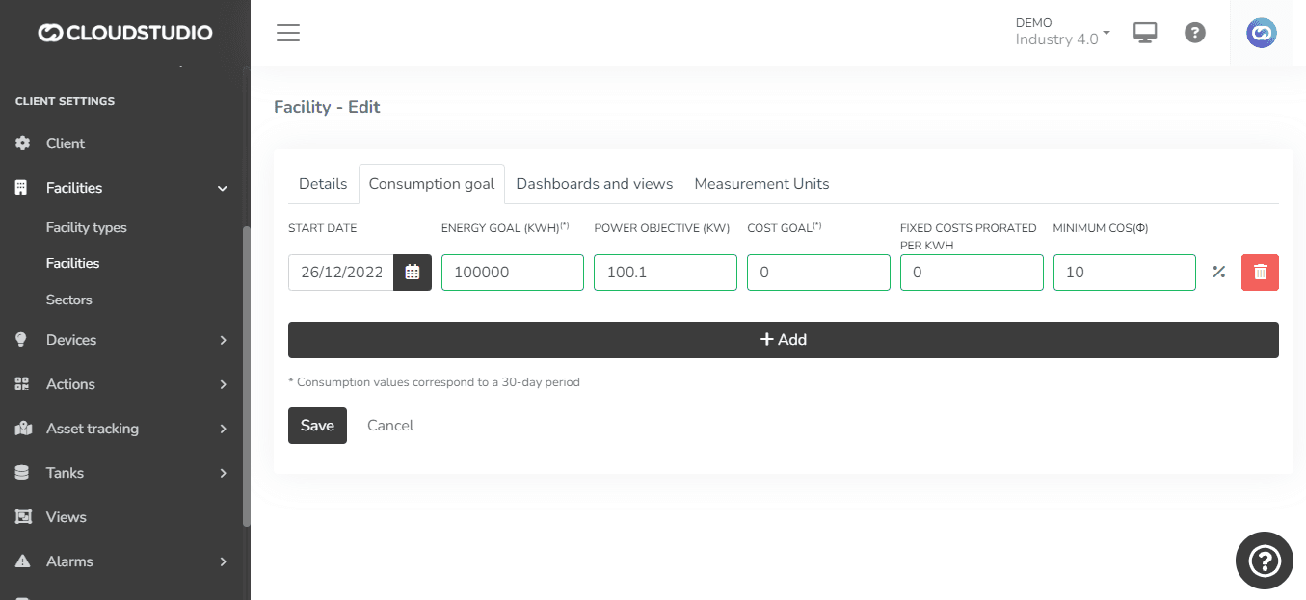
Task: Open the monitor display icon in header
Action: coord(1145,33)
